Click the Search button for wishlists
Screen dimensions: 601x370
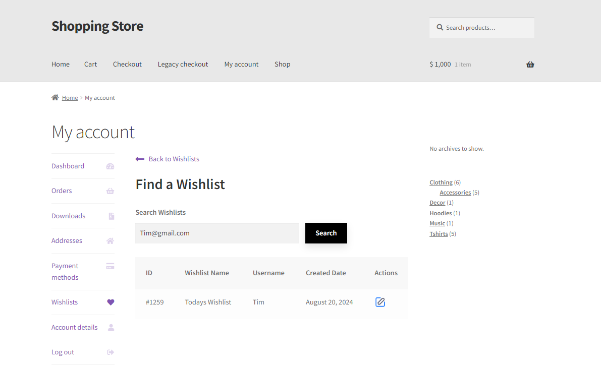pyautogui.click(x=326, y=233)
